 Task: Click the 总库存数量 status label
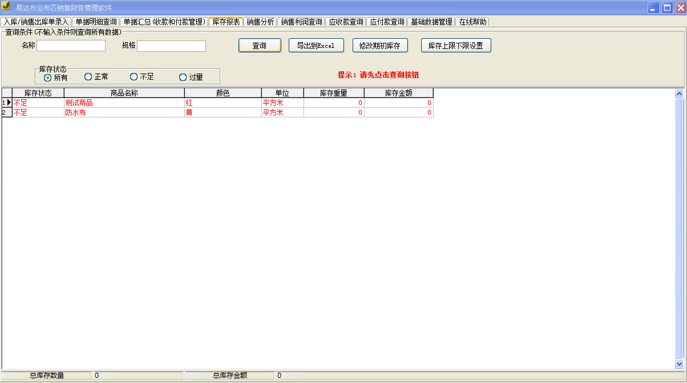coord(47,376)
